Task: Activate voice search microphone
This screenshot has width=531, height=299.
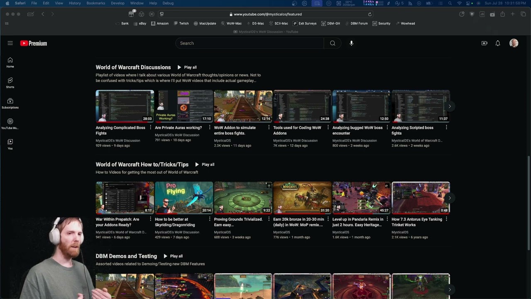Action: click(351, 43)
